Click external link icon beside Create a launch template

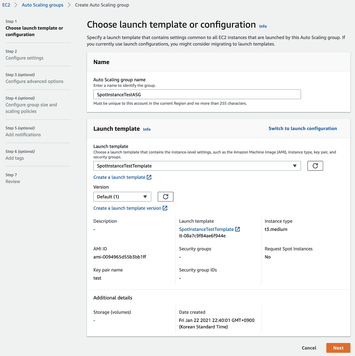(149, 177)
